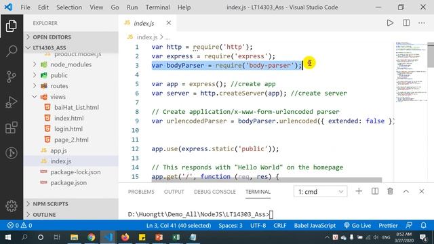Screen dimensions: 434x244
Task: Open login.html file
Action: click(x=68, y=129)
